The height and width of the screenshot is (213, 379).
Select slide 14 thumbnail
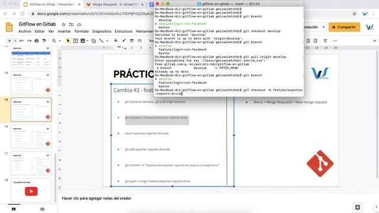coord(31,83)
